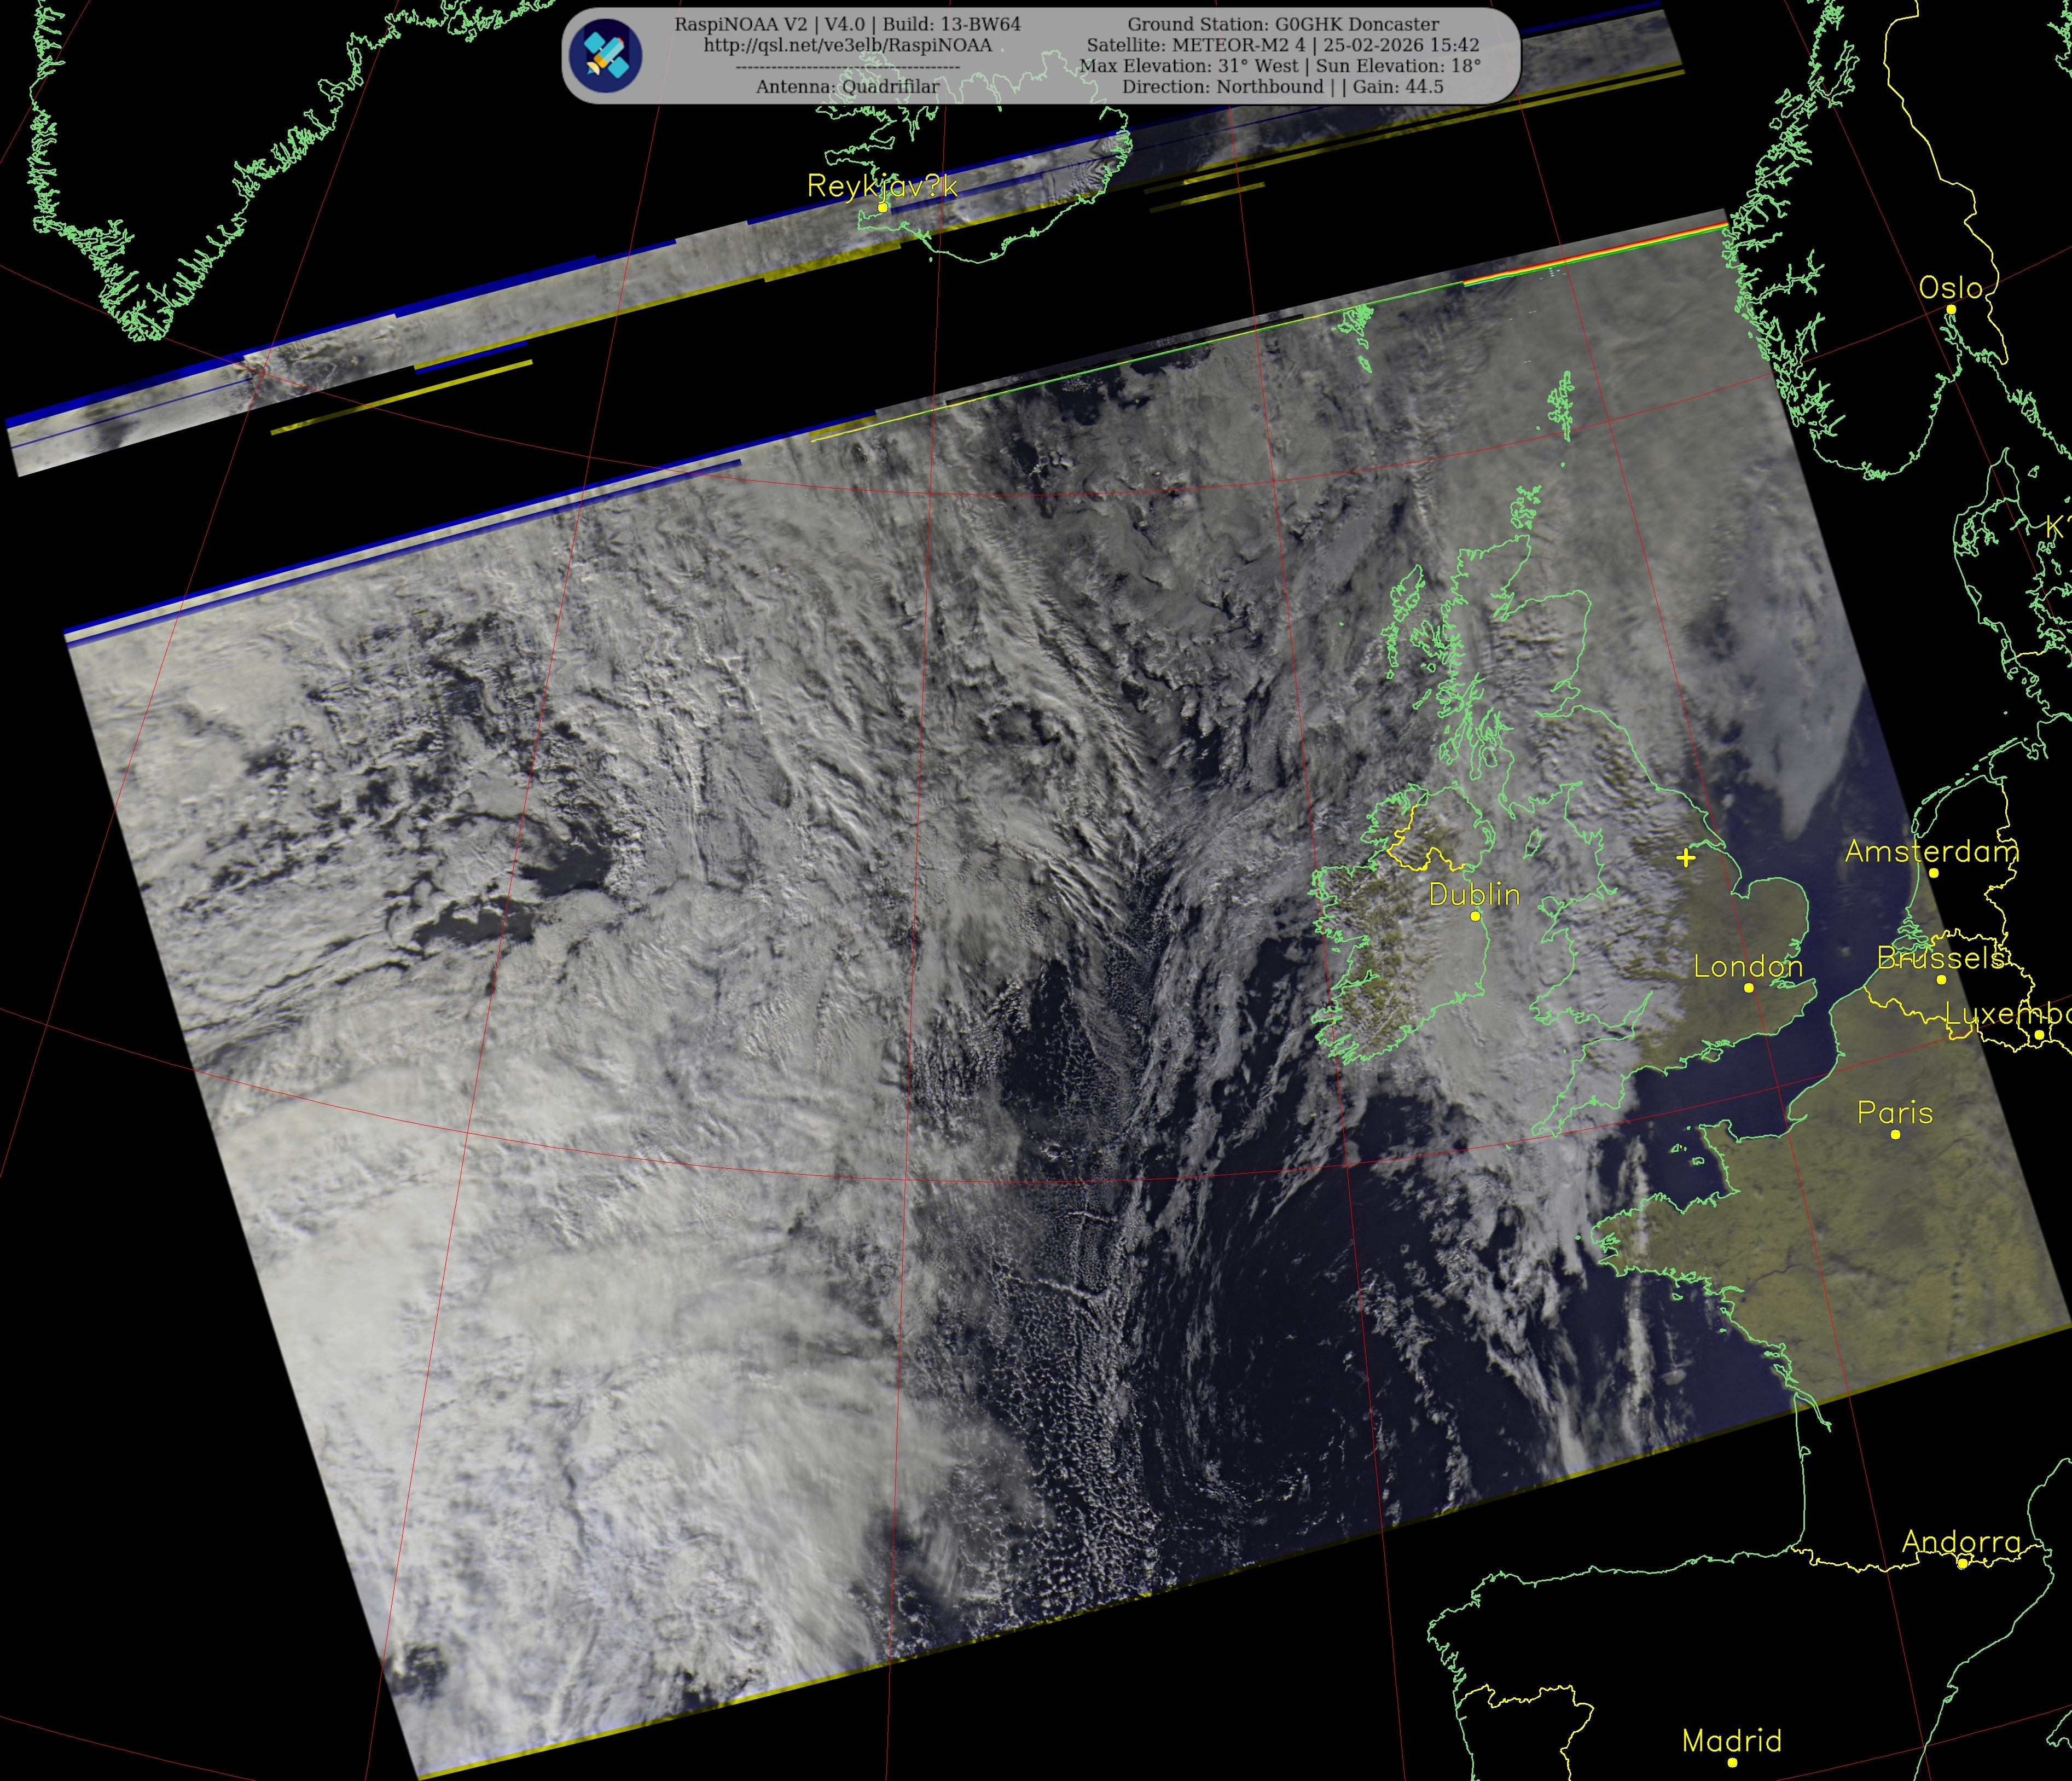The image size is (2072, 1781).
Task: Click the RaspiNOAA V2 build version title
Action: (847, 24)
